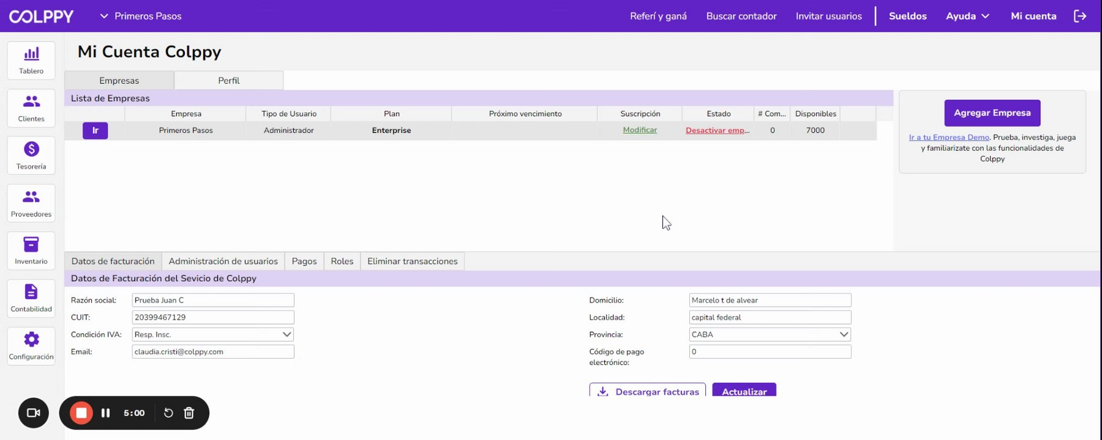Switch to the Empresas tab
The height and width of the screenshot is (440, 1102).
pyautogui.click(x=119, y=81)
